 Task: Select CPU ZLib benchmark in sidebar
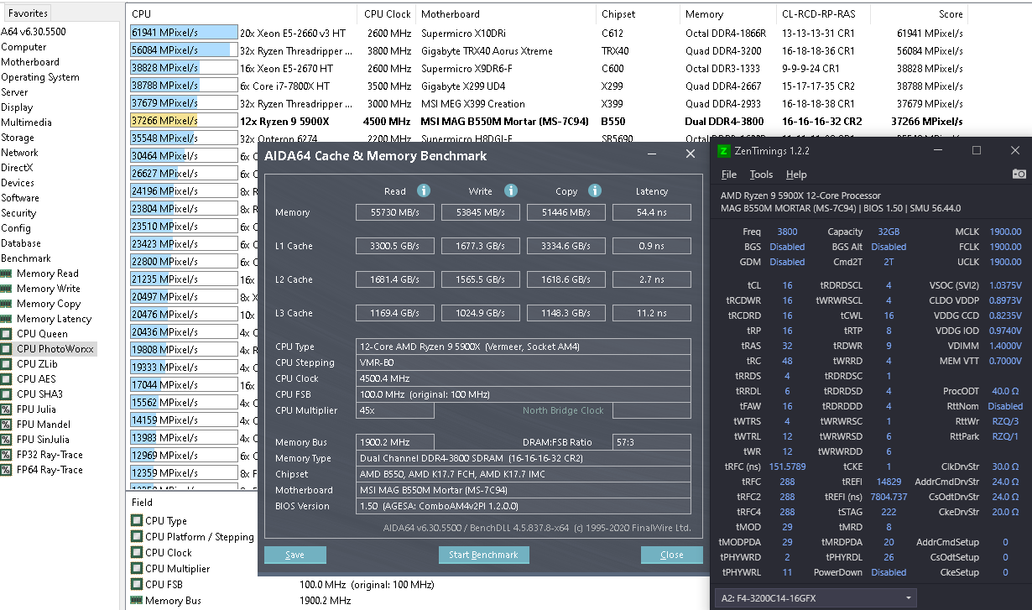point(38,364)
